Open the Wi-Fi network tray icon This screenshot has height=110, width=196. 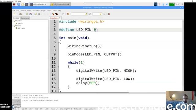click(163, 4)
